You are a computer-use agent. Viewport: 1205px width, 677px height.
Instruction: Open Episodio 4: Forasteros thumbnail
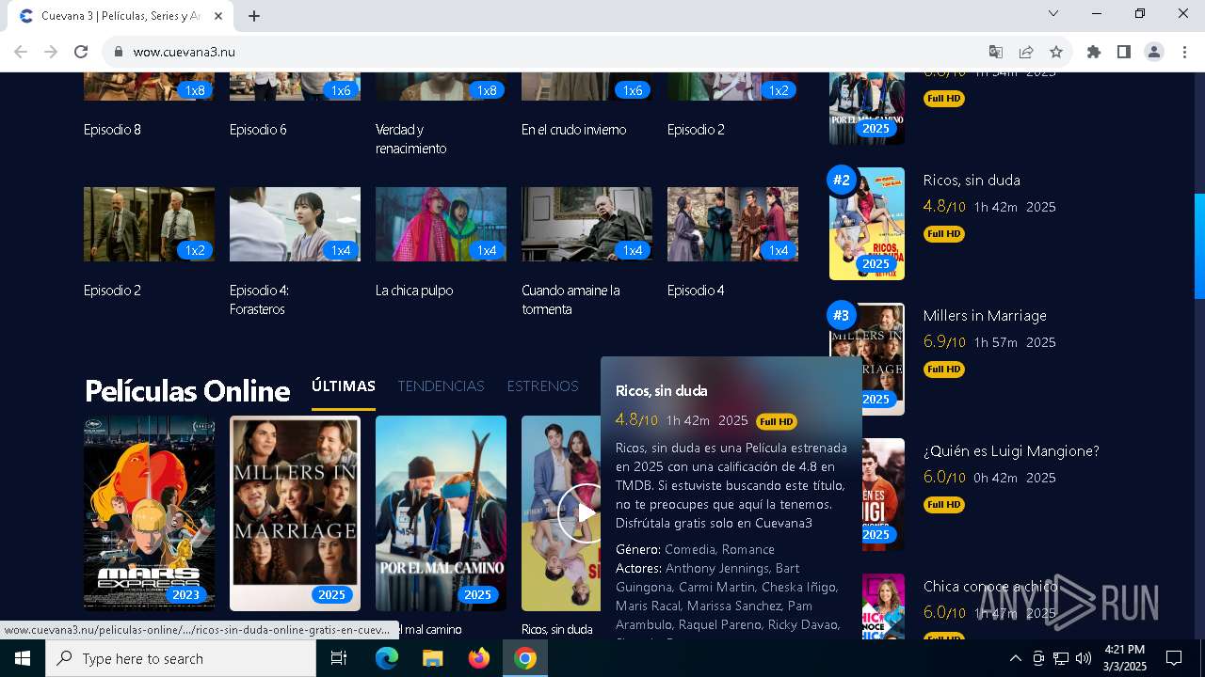click(x=295, y=224)
